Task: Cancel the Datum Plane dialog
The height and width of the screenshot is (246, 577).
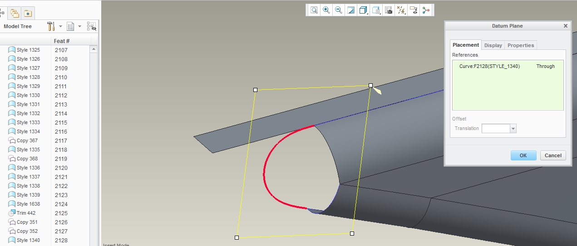Action: [553, 155]
